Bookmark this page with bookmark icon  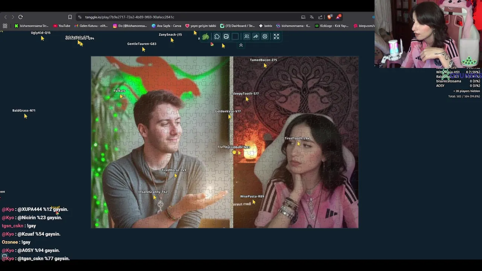(x=70, y=17)
